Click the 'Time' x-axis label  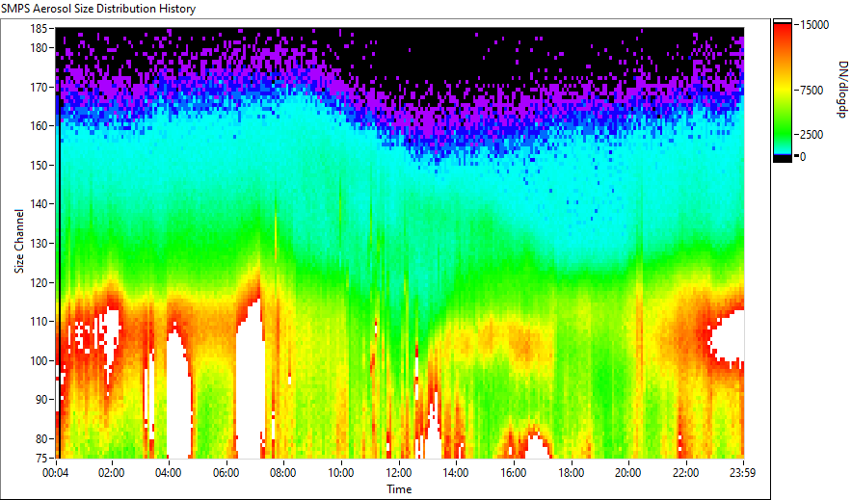pyautogui.click(x=399, y=489)
